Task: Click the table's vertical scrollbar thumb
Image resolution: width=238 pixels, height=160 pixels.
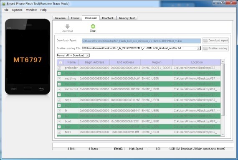Action: coord(223,89)
